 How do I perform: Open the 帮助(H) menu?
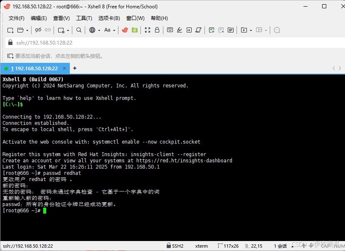[159, 18]
